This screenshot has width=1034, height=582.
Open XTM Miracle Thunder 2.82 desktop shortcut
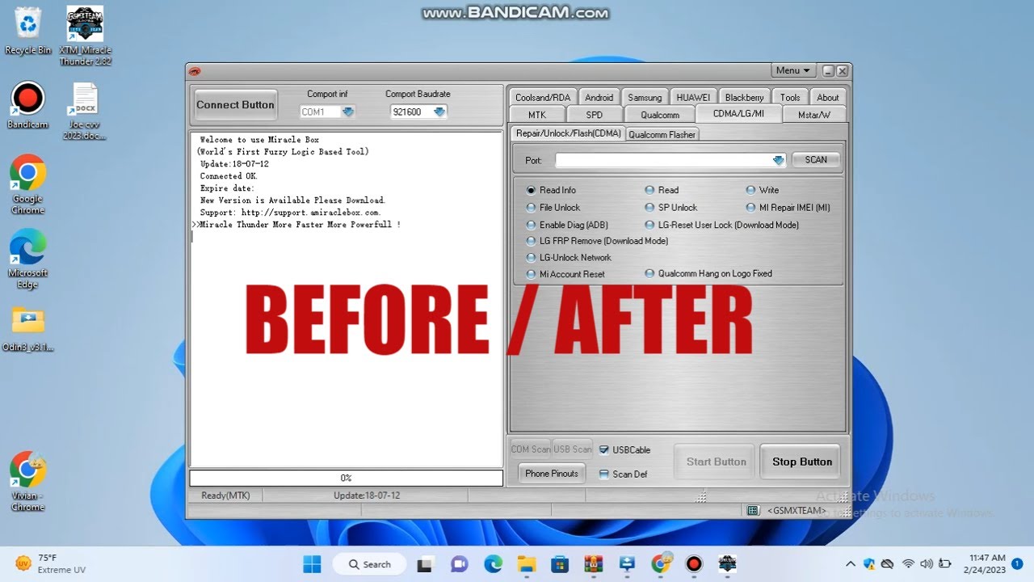[x=85, y=36]
